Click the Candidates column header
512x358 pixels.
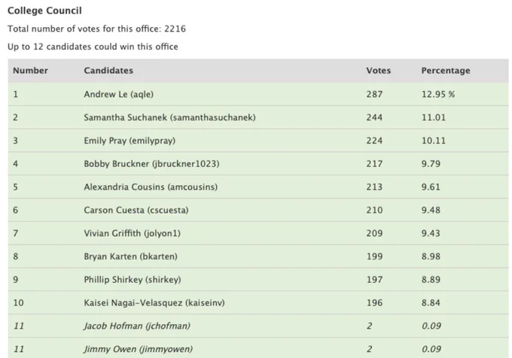click(108, 71)
